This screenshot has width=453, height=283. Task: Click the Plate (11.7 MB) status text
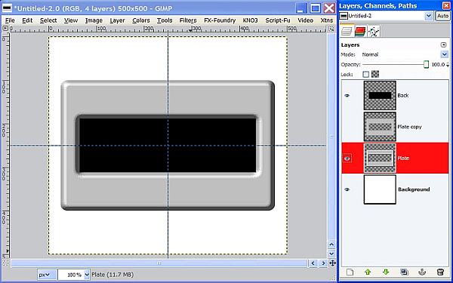pyautogui.click(x=112, y=275)
